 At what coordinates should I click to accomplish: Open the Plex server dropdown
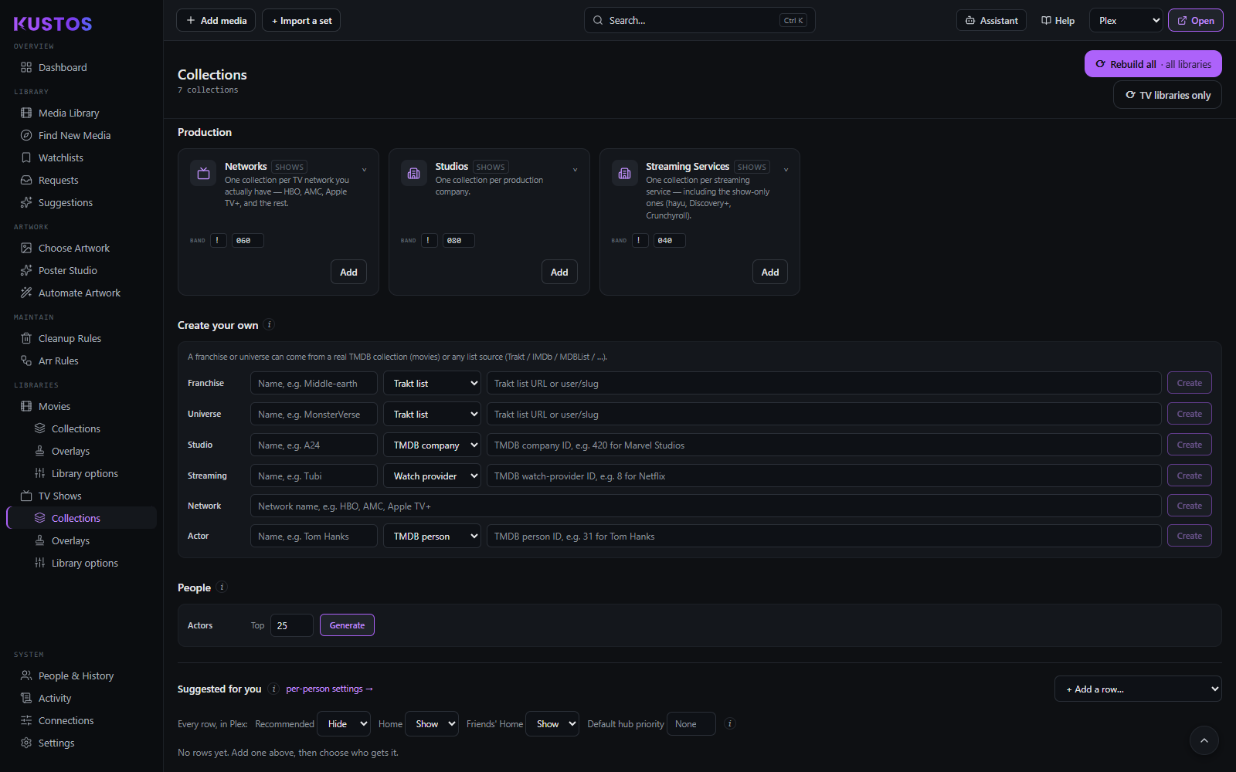1126,21
